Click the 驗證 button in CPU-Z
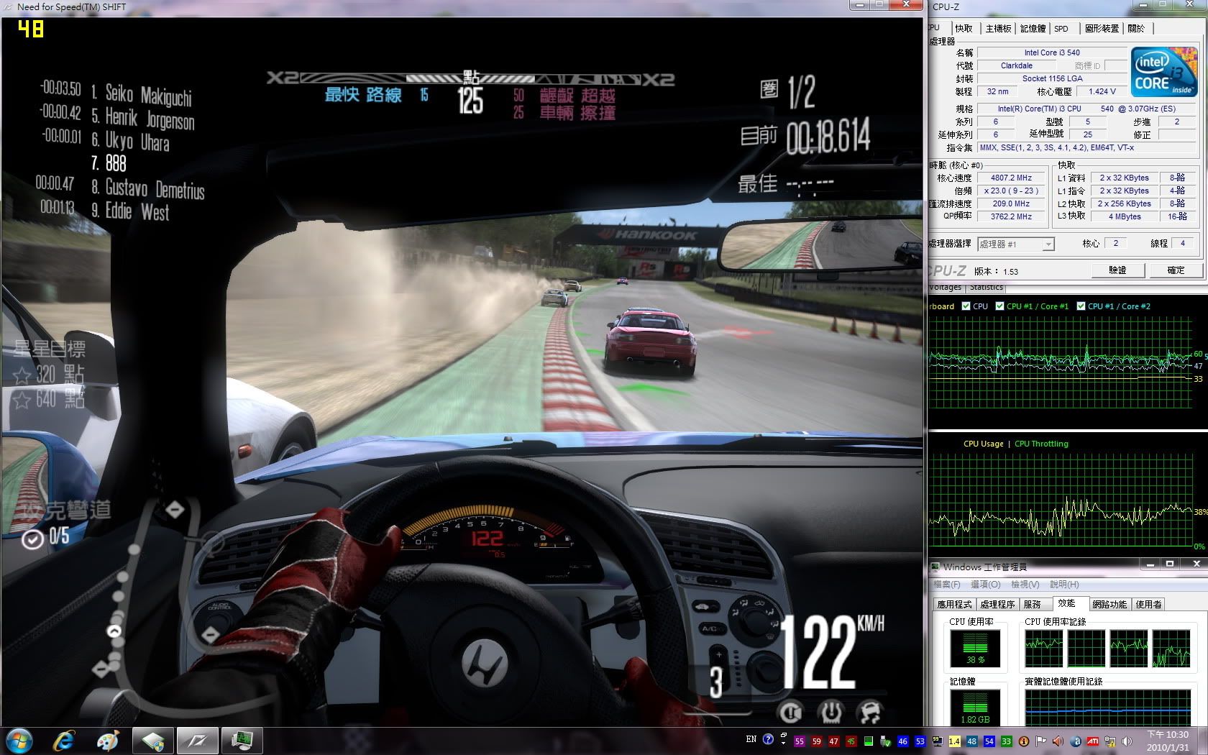1208x755 pixels. 1117,270
